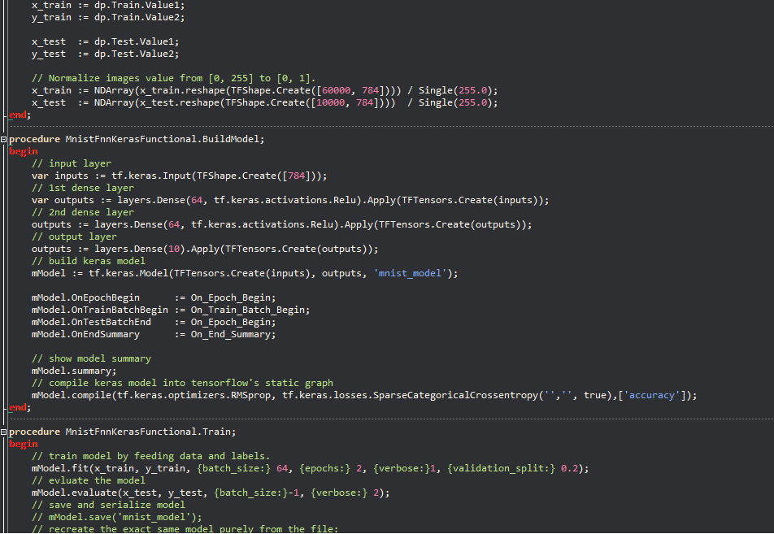This screenshot has width=774, height=534.
Task: Click the 'y_train := dp.Train.Value2;' line
Action: (108, 17)
